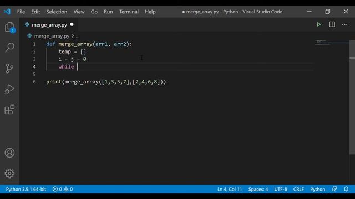
Task: Click line number 6 in gutter
Action: coord(34,82)
